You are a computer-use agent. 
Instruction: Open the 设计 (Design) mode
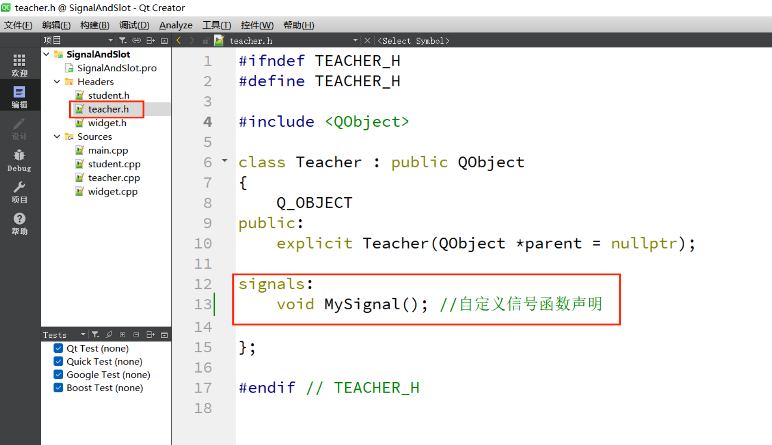19,128
